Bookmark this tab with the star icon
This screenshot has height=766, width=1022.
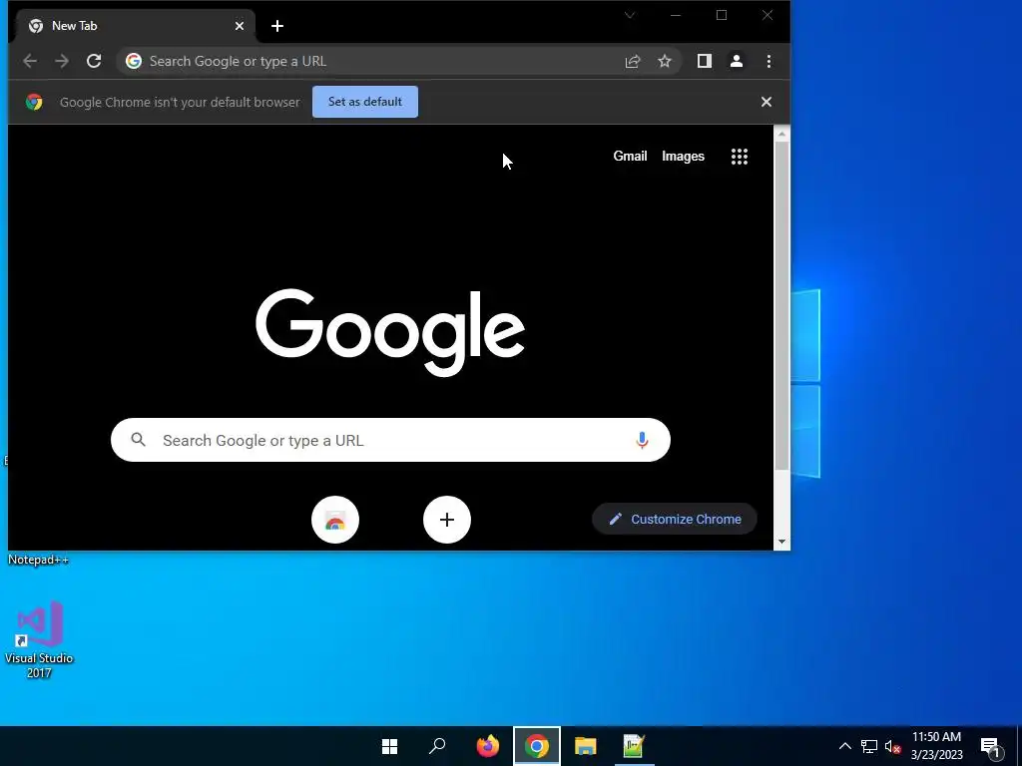tap(664, 61)
